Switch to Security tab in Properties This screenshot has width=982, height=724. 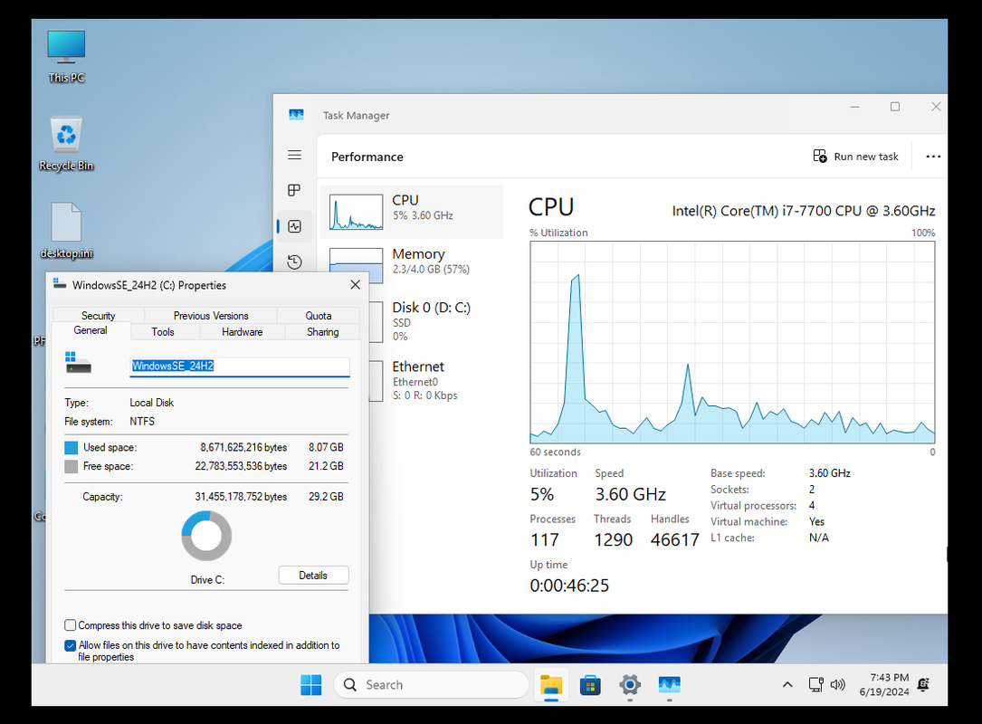(x=99, y=316)
